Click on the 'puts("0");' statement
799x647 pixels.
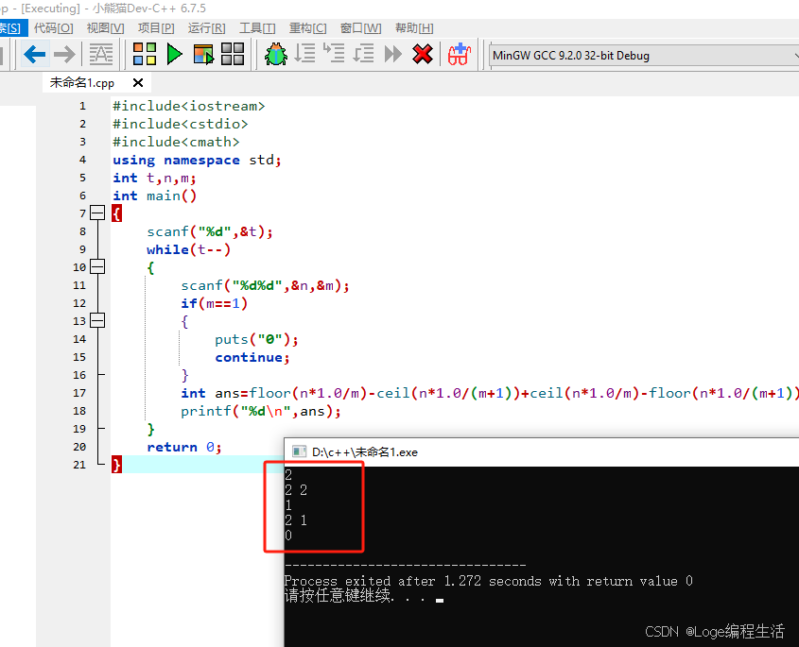(x=256, y=339)
